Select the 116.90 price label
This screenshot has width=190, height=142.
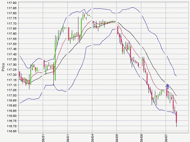pyautogui.click(x=12, y=105)
